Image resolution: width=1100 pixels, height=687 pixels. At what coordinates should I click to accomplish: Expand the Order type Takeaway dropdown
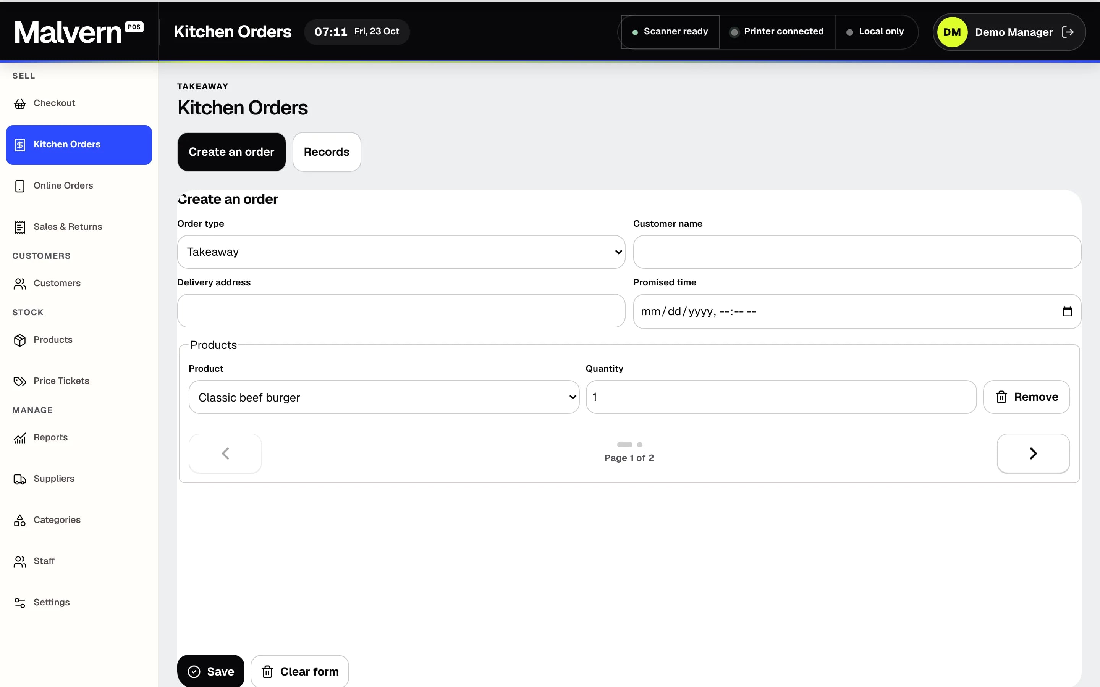pos(401,252)
